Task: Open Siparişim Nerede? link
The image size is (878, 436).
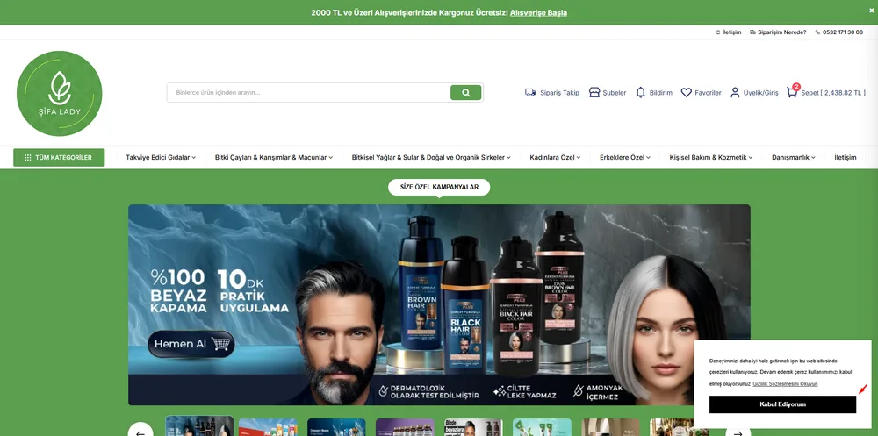Action: [778, 32]
